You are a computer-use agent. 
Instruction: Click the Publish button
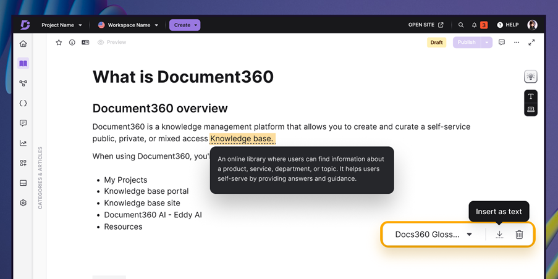467,43
